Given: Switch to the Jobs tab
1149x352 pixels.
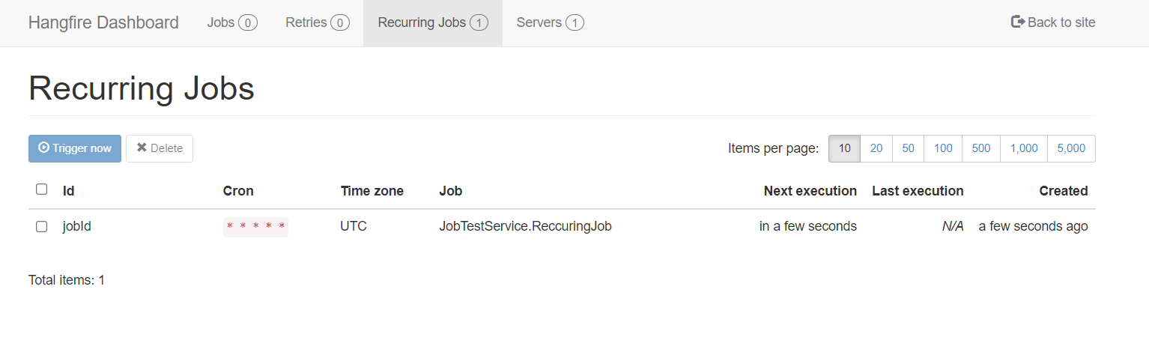Looking at the screenshot, I should (x=232, y=22).
